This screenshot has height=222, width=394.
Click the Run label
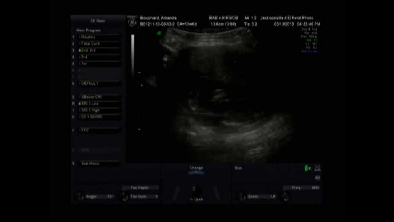point(238,168)
